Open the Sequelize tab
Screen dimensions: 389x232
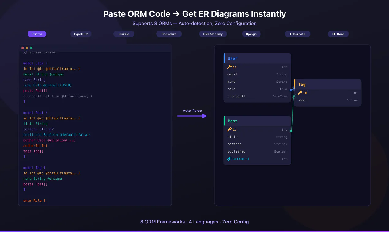pos(169,34)
